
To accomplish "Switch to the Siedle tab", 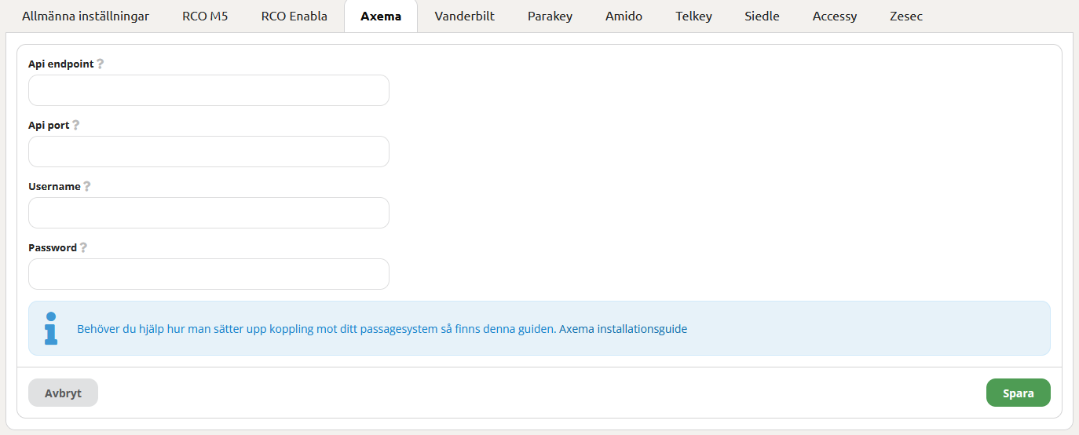I will pos(762,16).
